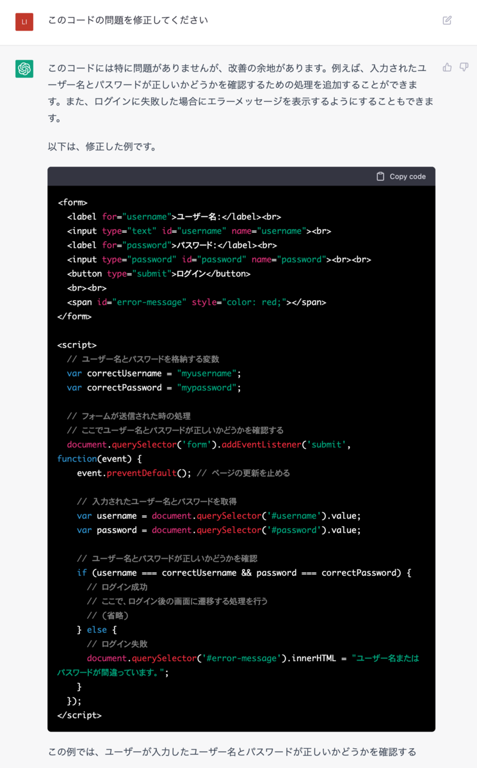Click the comment ログイン失敗
The width and height of the screenshot is (477, 768).
(x=117, y=644)
